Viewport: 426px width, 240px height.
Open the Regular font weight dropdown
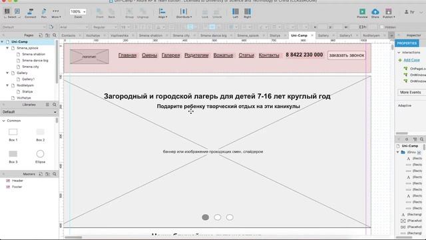(105, 27)
